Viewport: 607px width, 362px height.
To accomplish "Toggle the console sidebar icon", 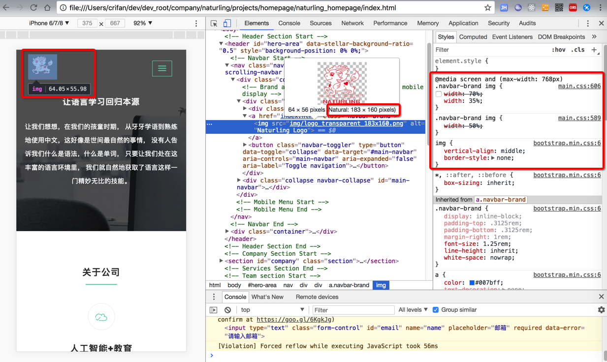I will click(214, 310).
